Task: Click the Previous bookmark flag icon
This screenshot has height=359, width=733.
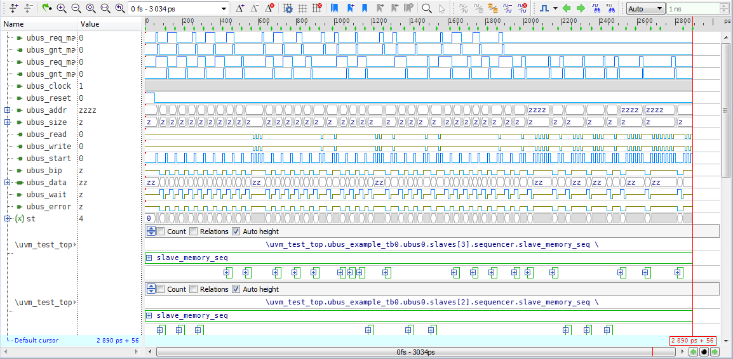Action: [394, 8]
